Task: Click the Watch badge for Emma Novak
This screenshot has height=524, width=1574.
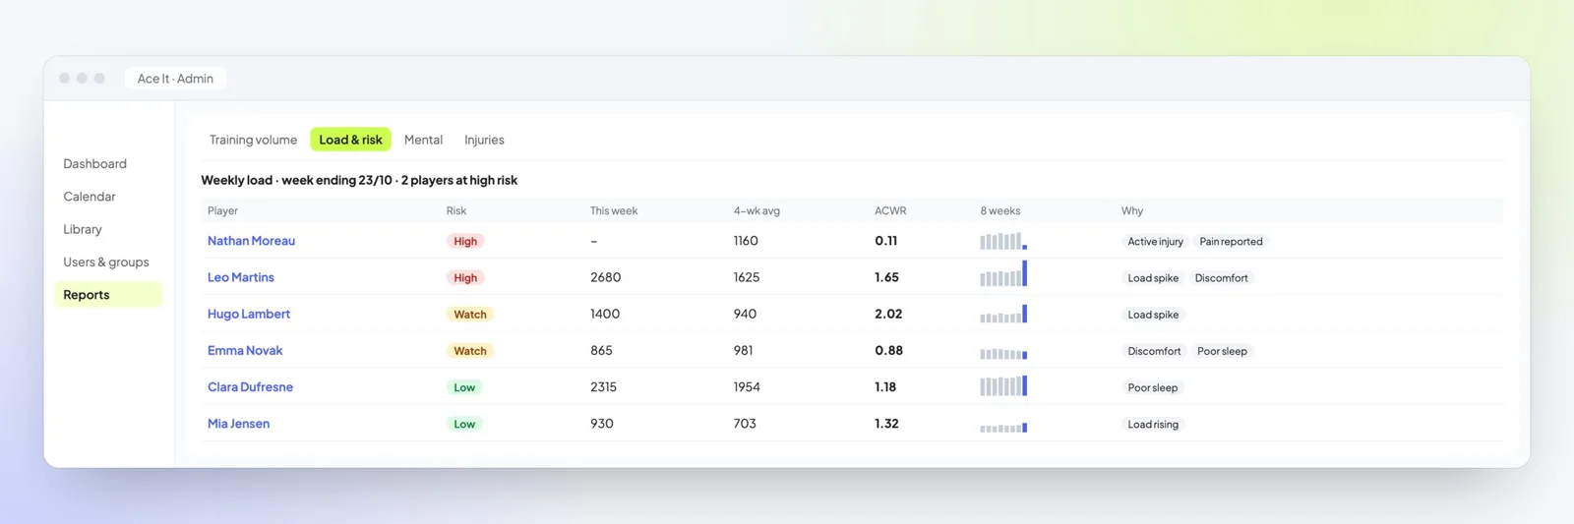Action: tap(470, 351)
